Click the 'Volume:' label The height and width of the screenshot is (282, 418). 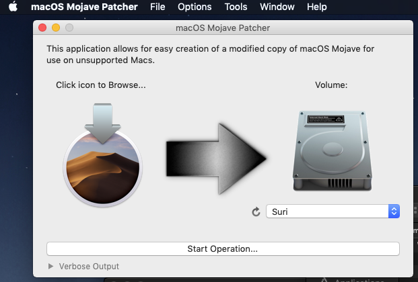(x=331, y=85)
